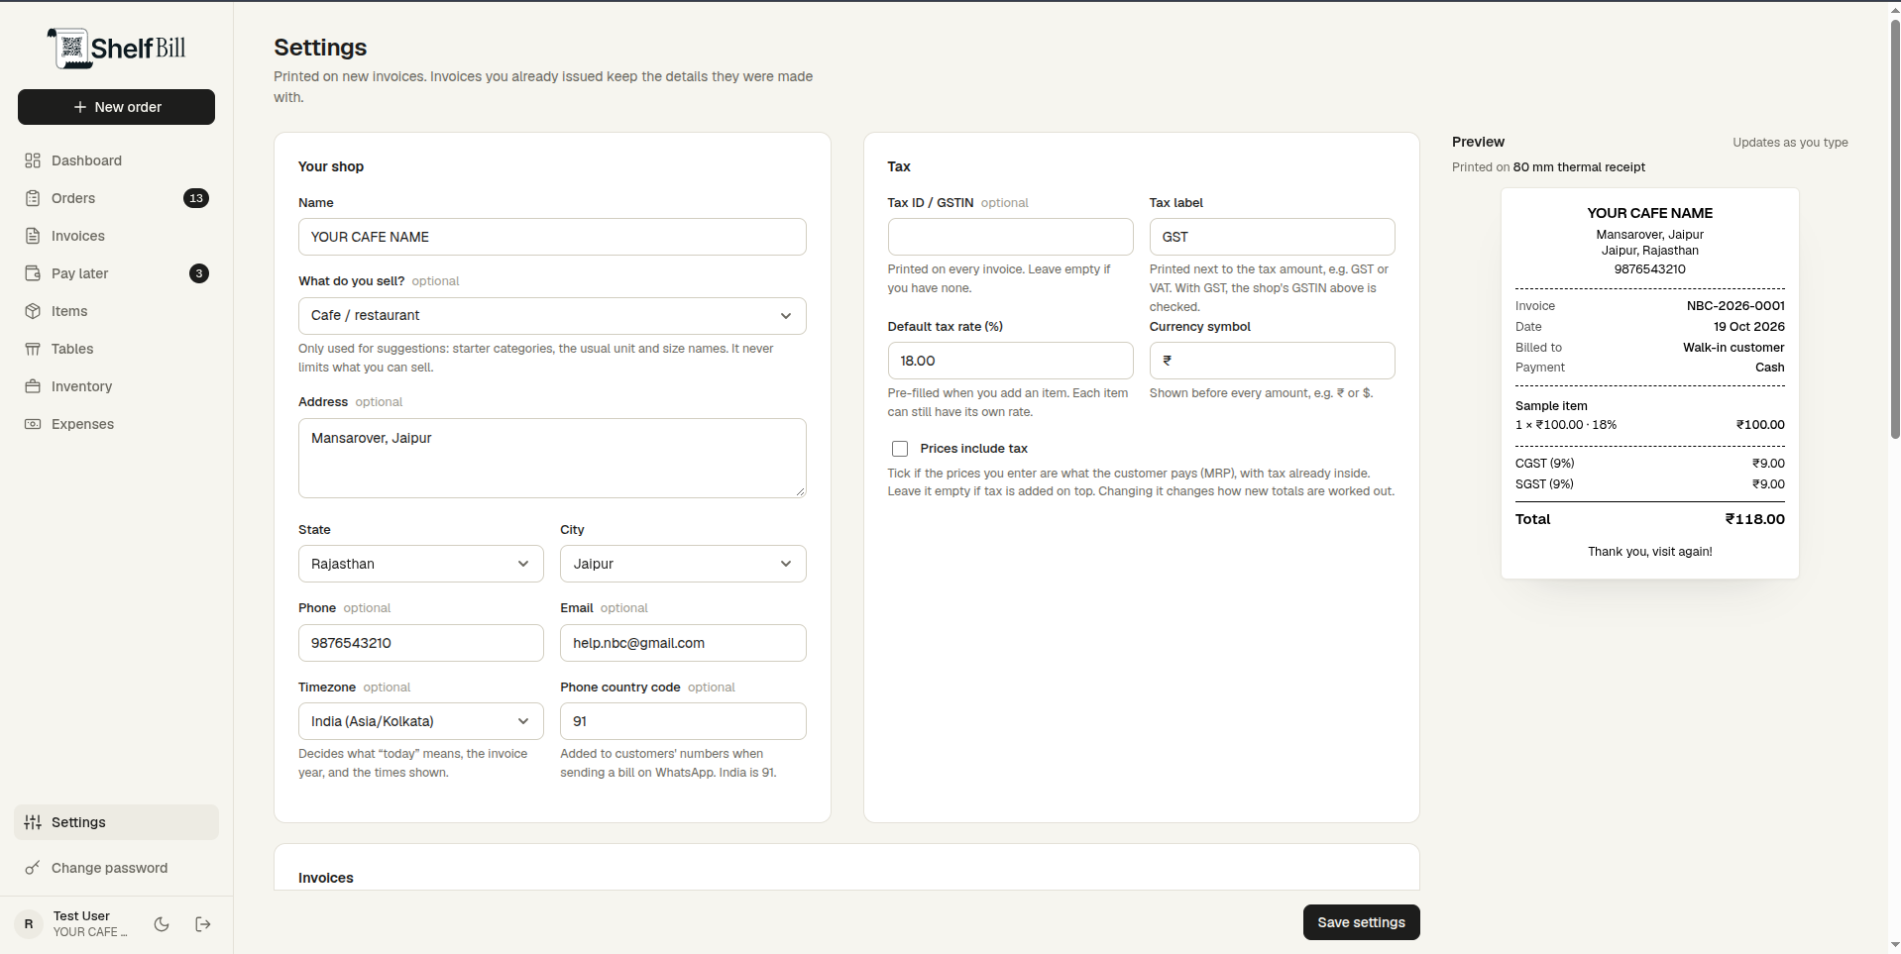This screenshot has width=1901, height=954.
Task: Click the ShelfBill logo
Action: tap(117, 48)
